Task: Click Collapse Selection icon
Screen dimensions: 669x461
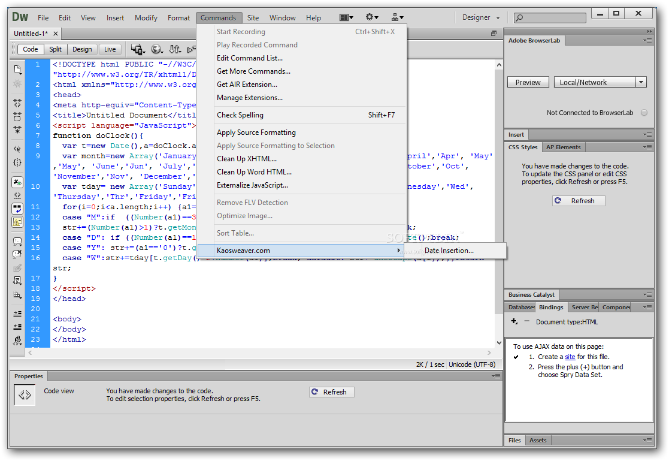Action: coord(17,116)
